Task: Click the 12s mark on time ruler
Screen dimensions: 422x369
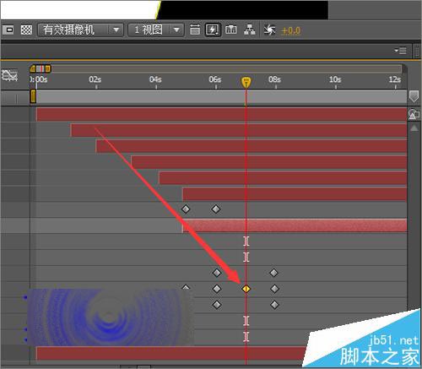Action: (395, 79)
